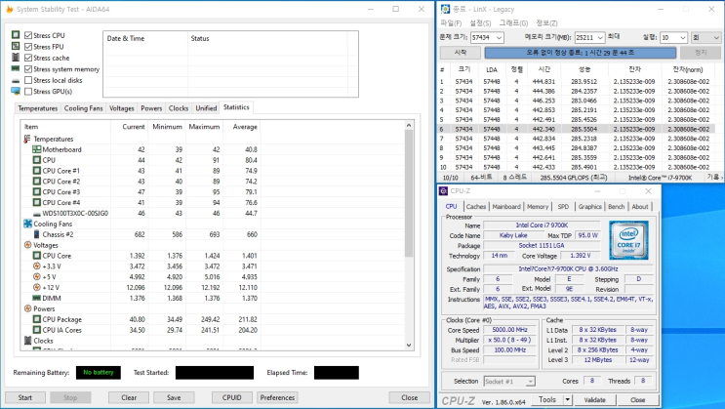The height and width of the screenshot is (409, 725).
Task: Click the statistics list vertical scrollbar thumb
Action: [409, 193]
